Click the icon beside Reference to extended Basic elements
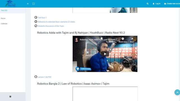Viewport: 180px width, 101px height. (36, 22)
